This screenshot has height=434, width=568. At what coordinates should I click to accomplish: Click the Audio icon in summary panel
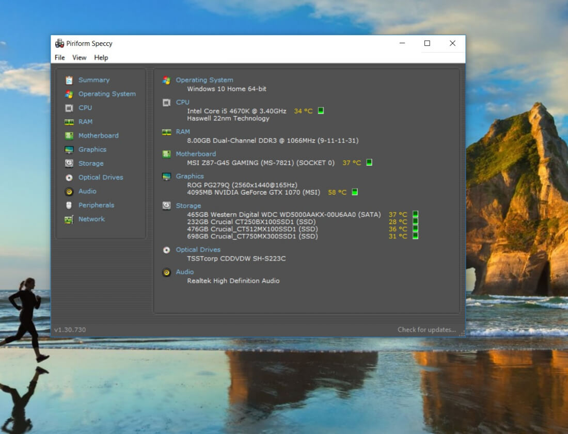pos(167,272)
